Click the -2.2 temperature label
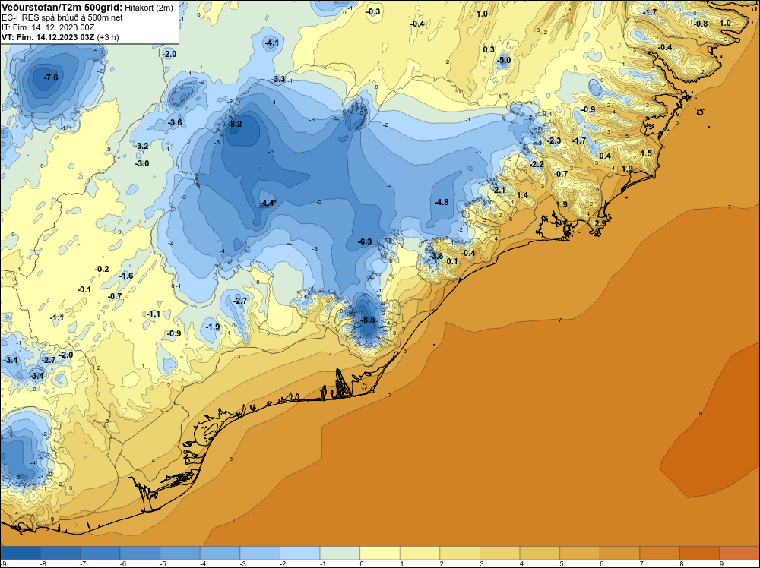Image resolution: width=760 pixels, height=568 pixels. pos(537,165)
